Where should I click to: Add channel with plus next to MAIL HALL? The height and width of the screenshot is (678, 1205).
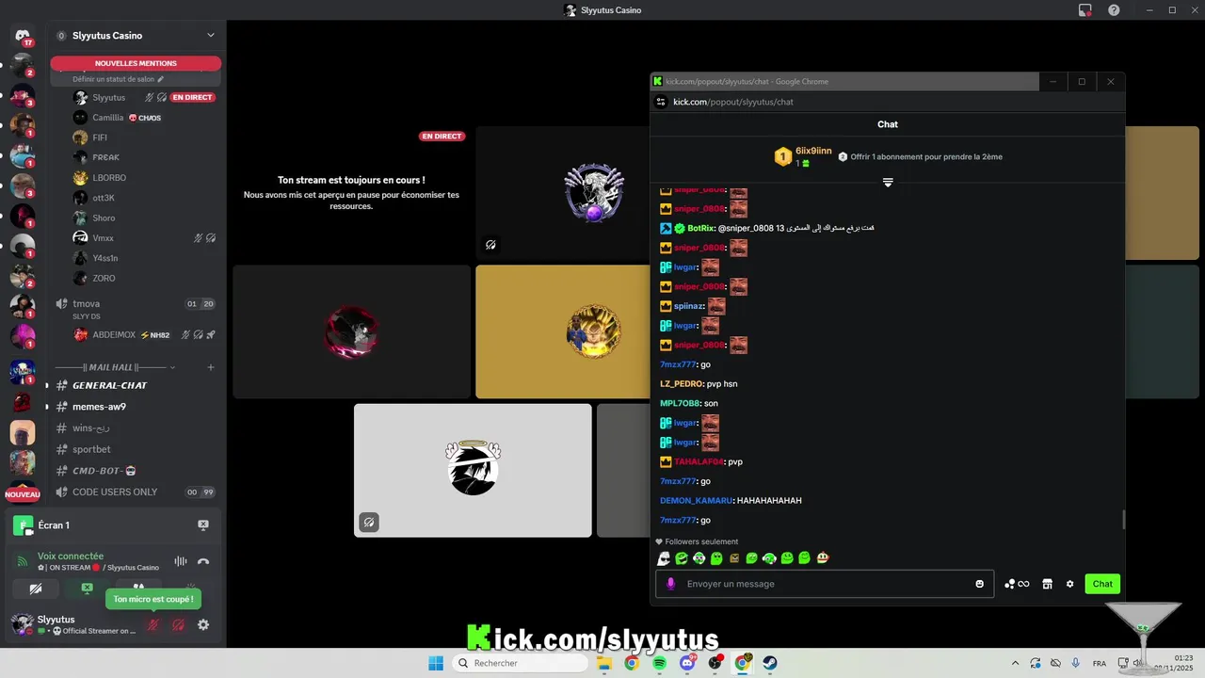point(211,367)
